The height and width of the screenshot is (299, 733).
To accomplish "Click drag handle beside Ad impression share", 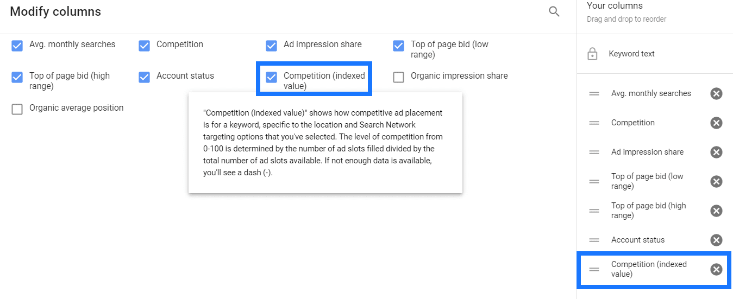I will pyautogui.click(x=594, y=152).
